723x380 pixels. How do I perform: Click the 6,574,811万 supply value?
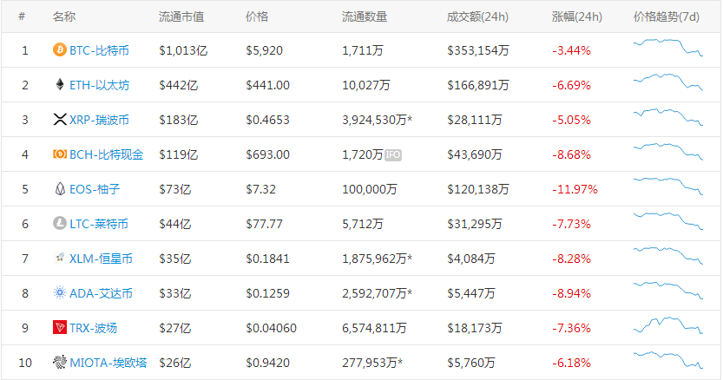click(374, 328)
